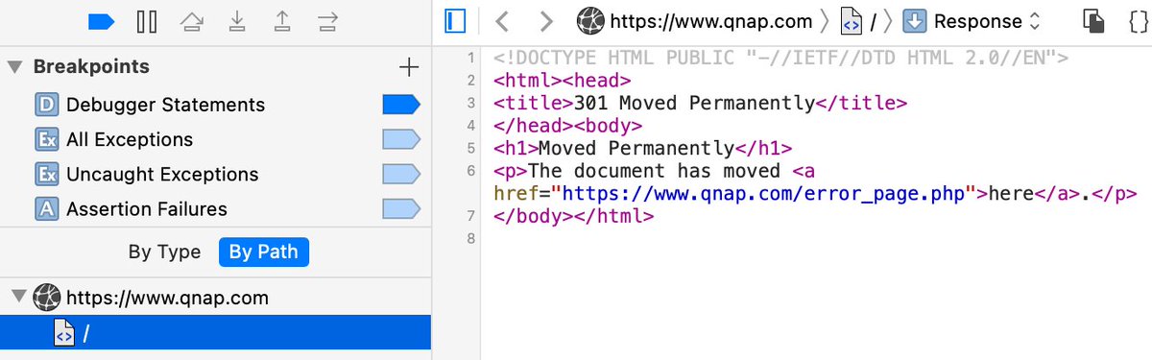Screen dimensions: 1152x360
Task: Toggle Debugger Statements breakpoint marker
Action: click(401, 105)
